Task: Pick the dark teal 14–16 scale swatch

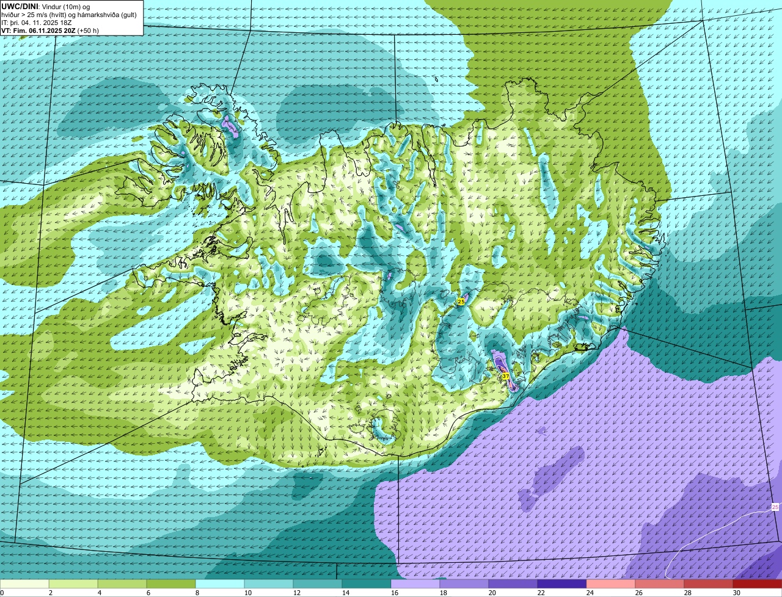Action: point(367,584)
